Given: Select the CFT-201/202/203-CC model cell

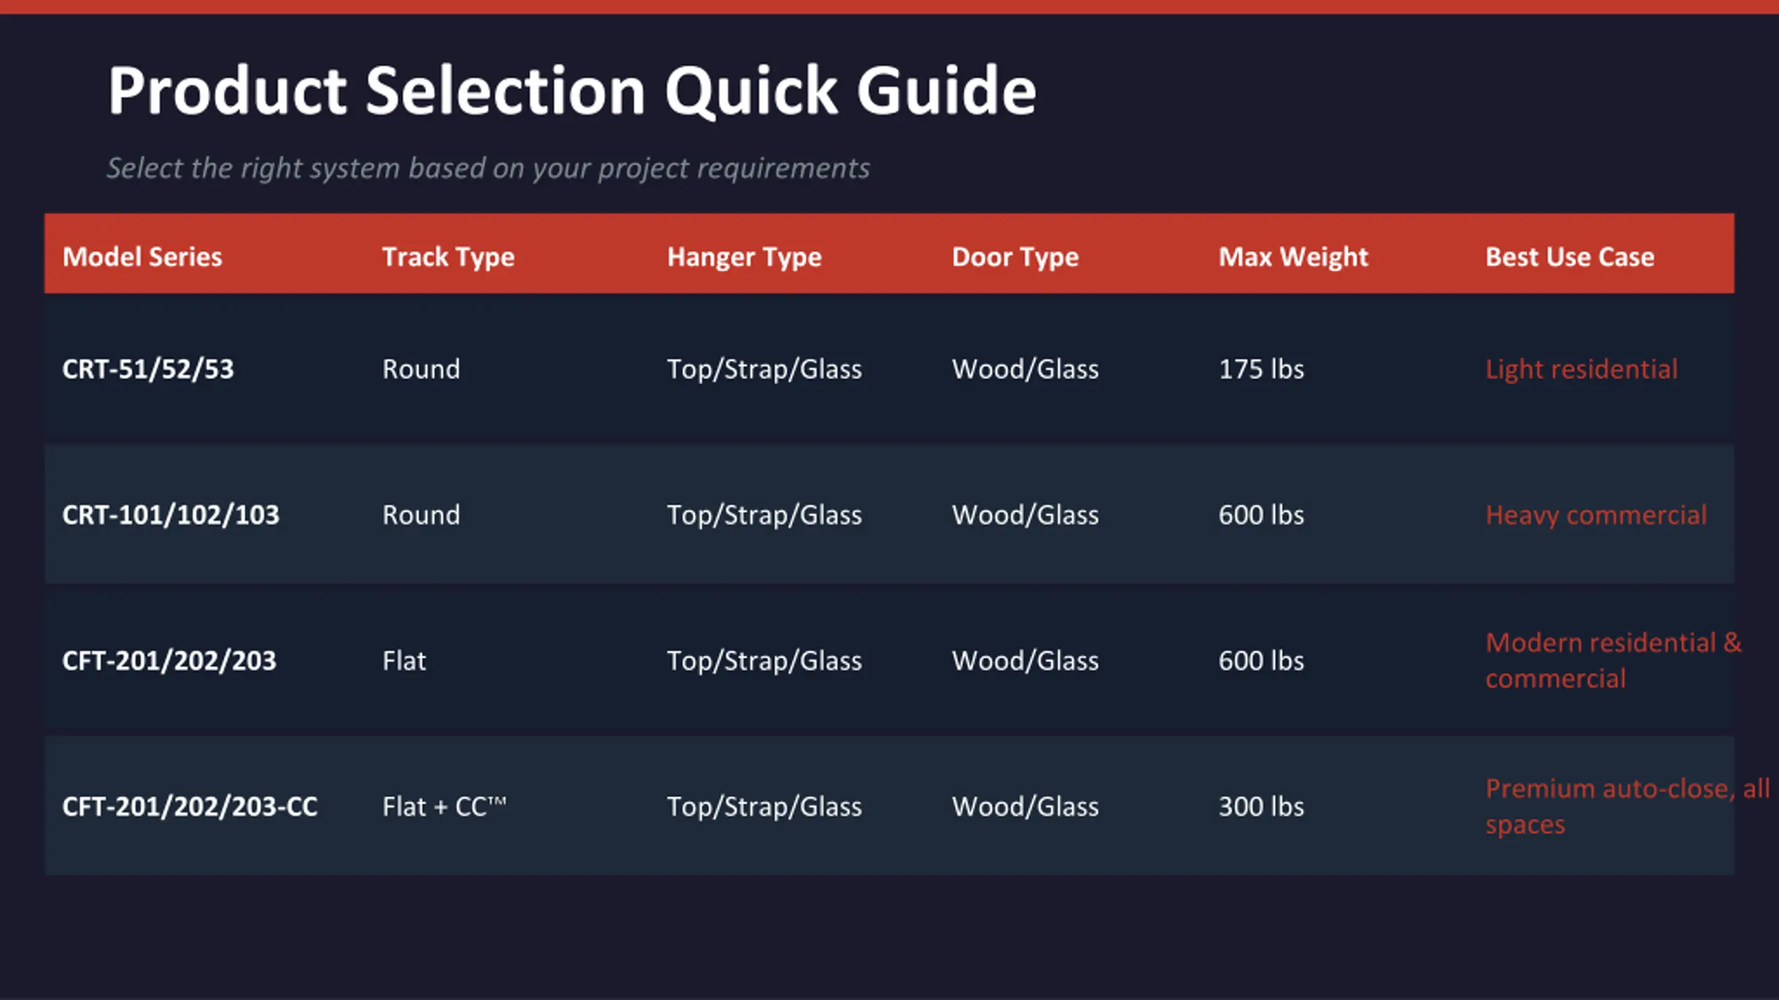Looking at the screenshot, I should pyautogui.click(x=190, y=807).
